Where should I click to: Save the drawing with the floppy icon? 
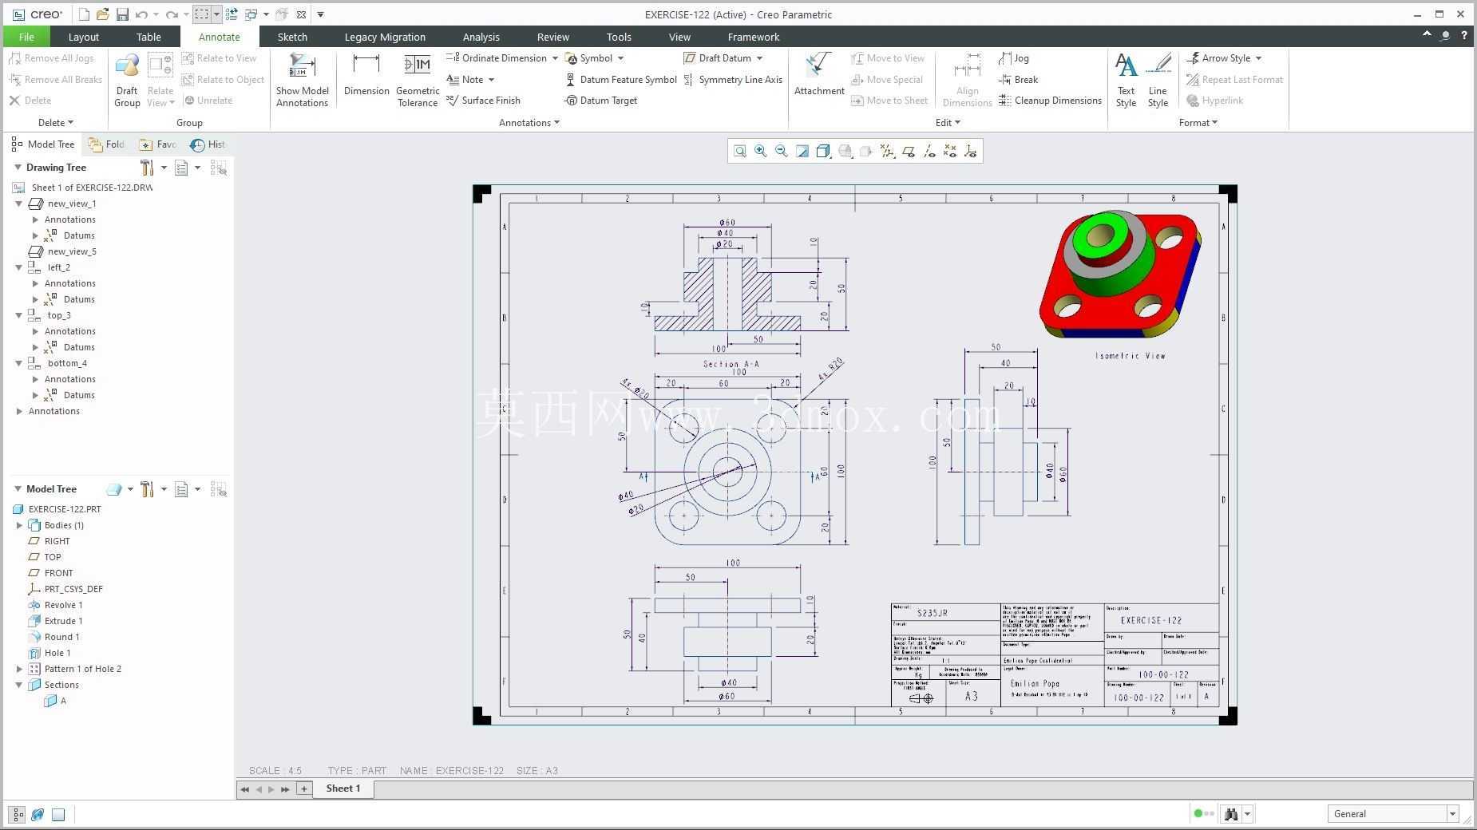tap(122, 14)
